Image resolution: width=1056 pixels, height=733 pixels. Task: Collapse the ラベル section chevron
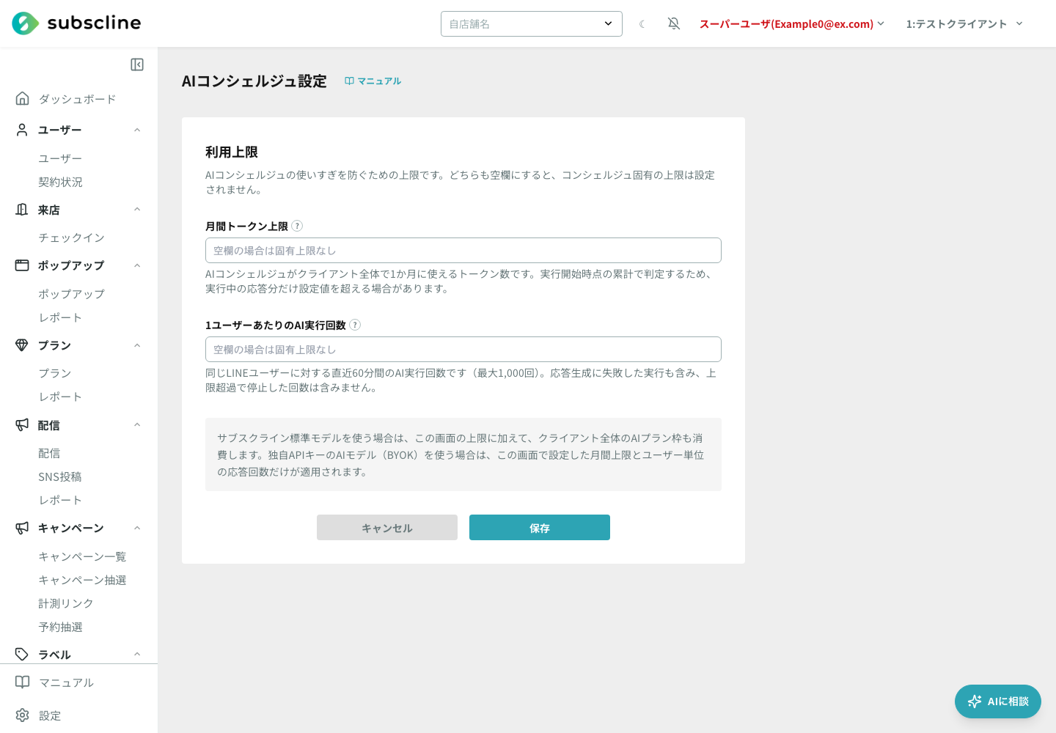point(137,655)
